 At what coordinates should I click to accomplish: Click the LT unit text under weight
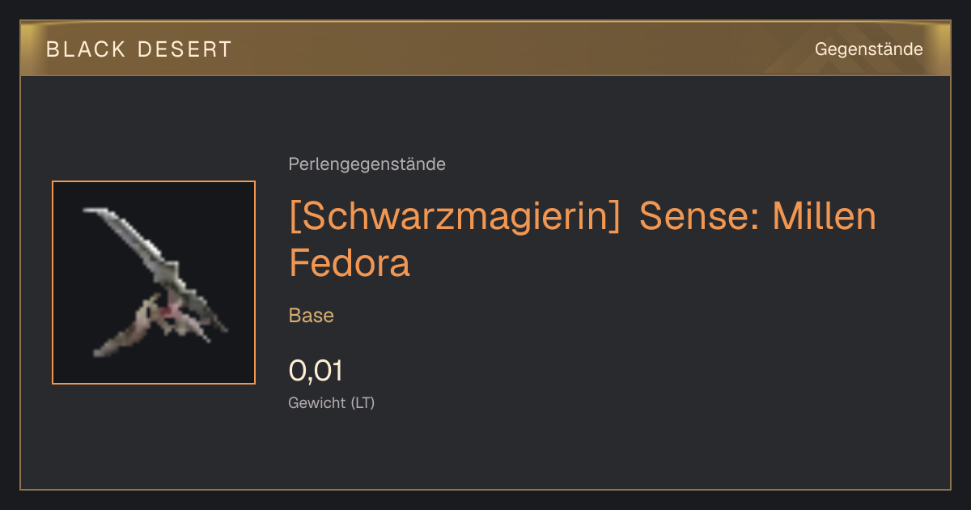(x=363, y=402)
